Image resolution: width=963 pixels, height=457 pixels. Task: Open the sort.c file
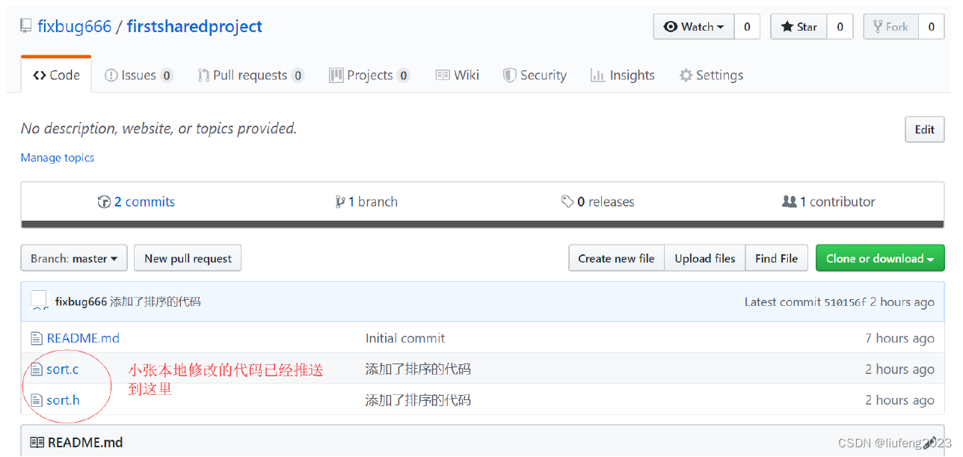[x=63, y=369]
